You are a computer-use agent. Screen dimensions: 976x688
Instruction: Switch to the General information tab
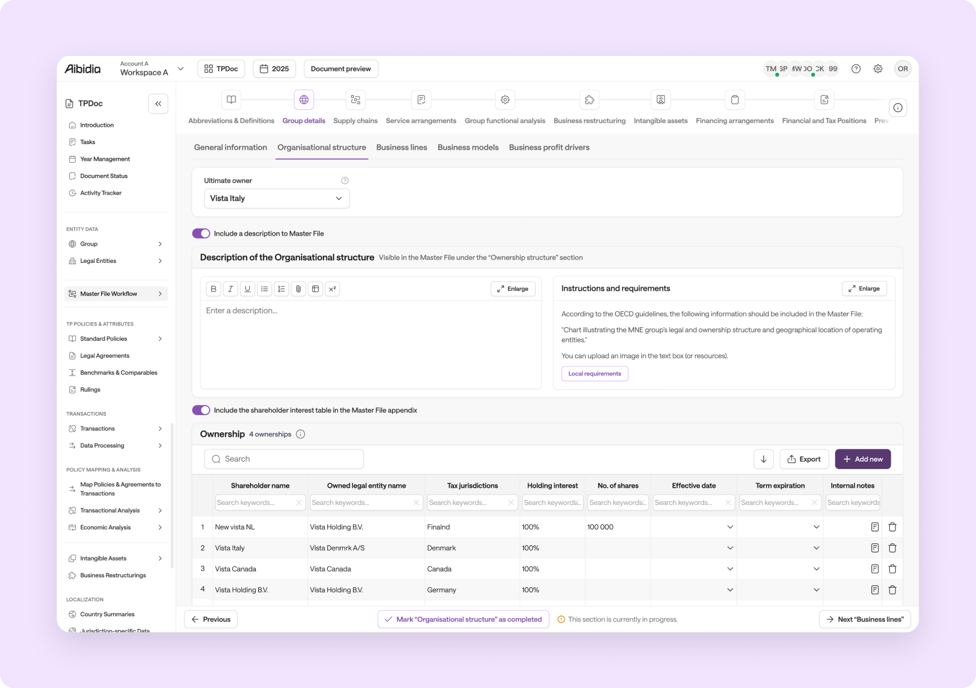tap(230, 148)
